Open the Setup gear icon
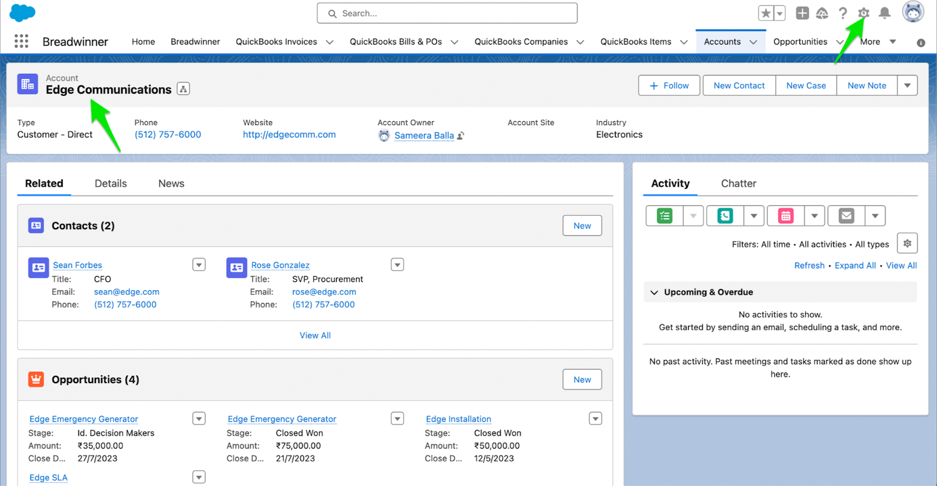 coord(863,13)
